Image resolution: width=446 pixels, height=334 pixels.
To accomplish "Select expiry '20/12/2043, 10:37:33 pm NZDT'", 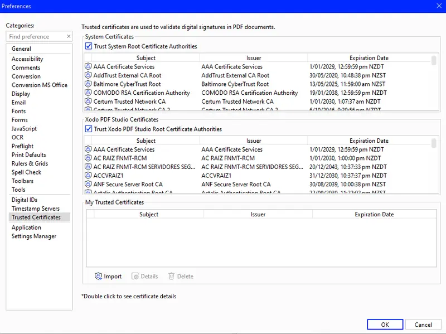I will [348, 167].
